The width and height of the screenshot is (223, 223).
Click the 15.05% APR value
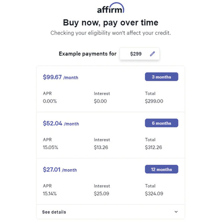[x=50, y=147]
